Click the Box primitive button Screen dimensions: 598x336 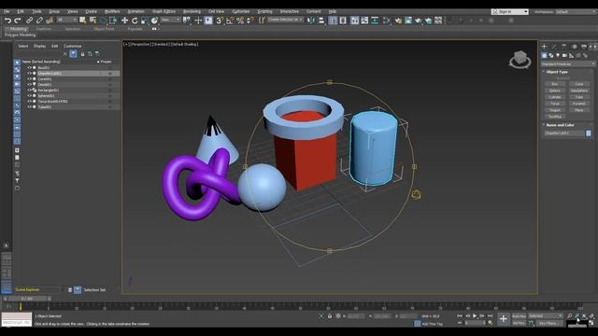554,84
